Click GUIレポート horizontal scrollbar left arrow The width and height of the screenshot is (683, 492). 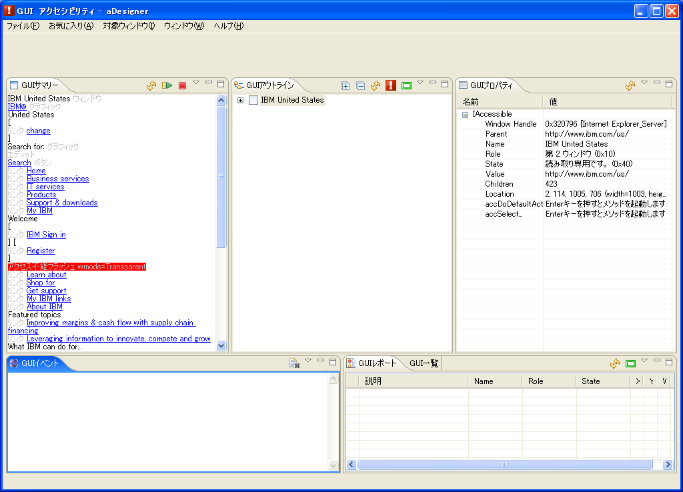(352, 465)
